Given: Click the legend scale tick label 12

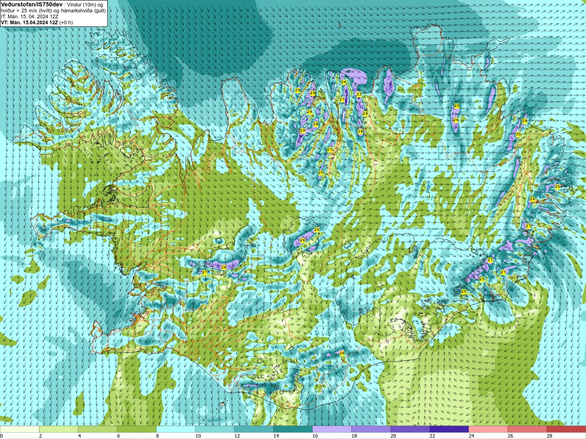Looking at the screenshot, I should click(237, 436).
